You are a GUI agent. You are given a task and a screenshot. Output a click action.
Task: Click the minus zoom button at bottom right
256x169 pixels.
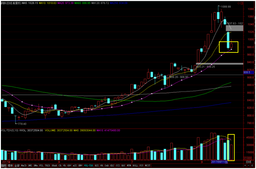[249, 165]
